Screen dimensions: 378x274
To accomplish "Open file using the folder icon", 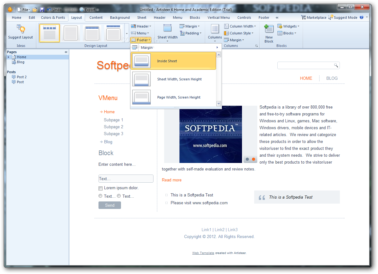I will coord(35,10).
